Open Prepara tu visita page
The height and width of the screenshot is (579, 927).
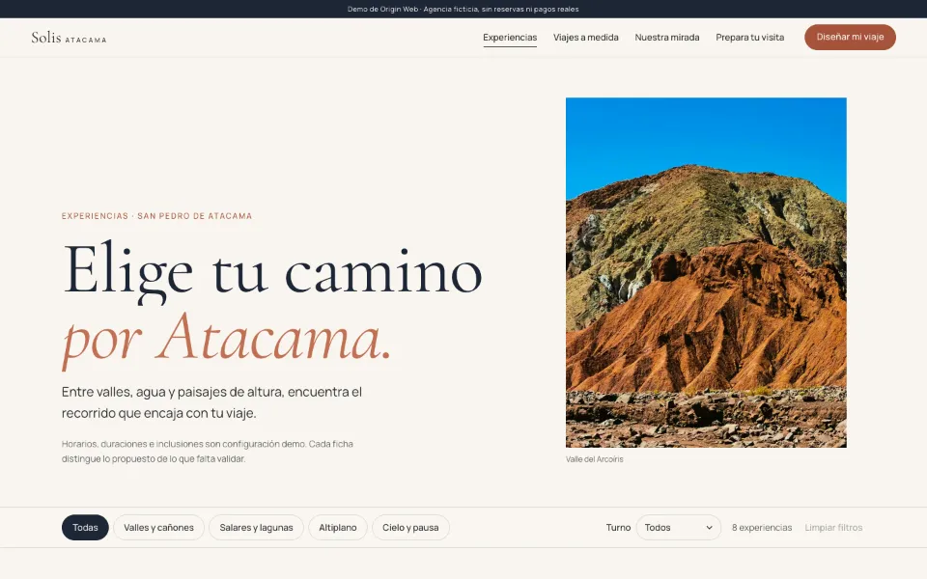click(749, 38)
